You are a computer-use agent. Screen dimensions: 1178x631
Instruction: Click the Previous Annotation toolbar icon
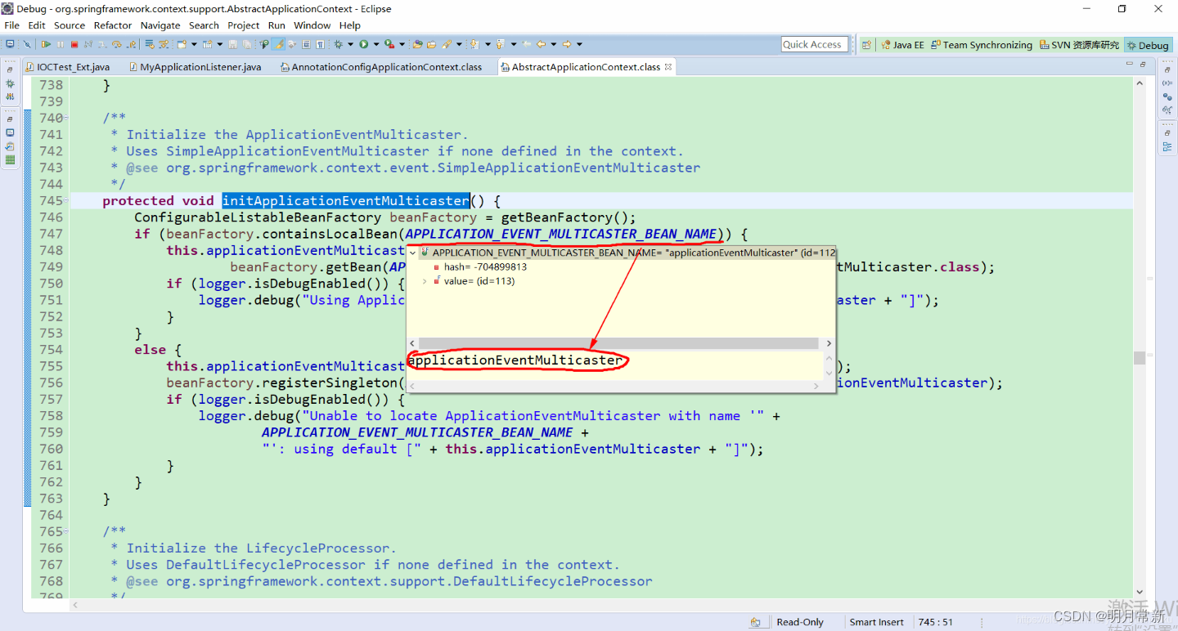click(501, 44)
